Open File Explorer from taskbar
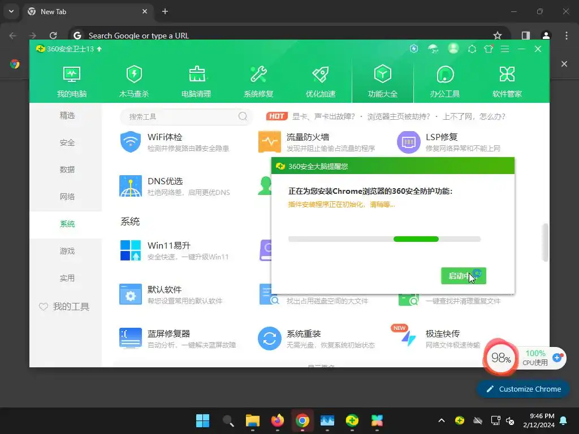 click(253, 420)
